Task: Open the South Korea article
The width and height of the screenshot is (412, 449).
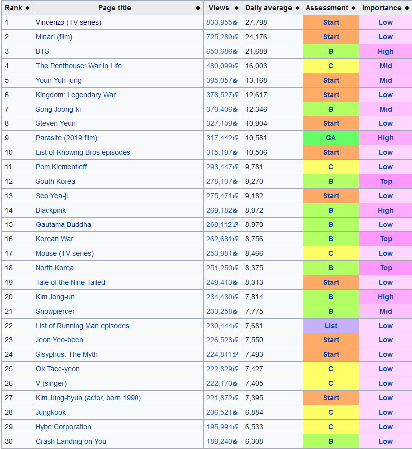Action: (56, 181)
